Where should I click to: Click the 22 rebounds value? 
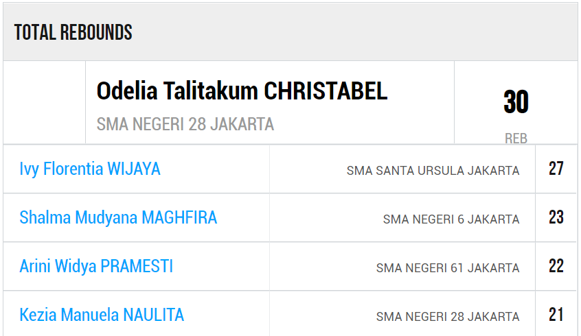click(x=556, y=266)
